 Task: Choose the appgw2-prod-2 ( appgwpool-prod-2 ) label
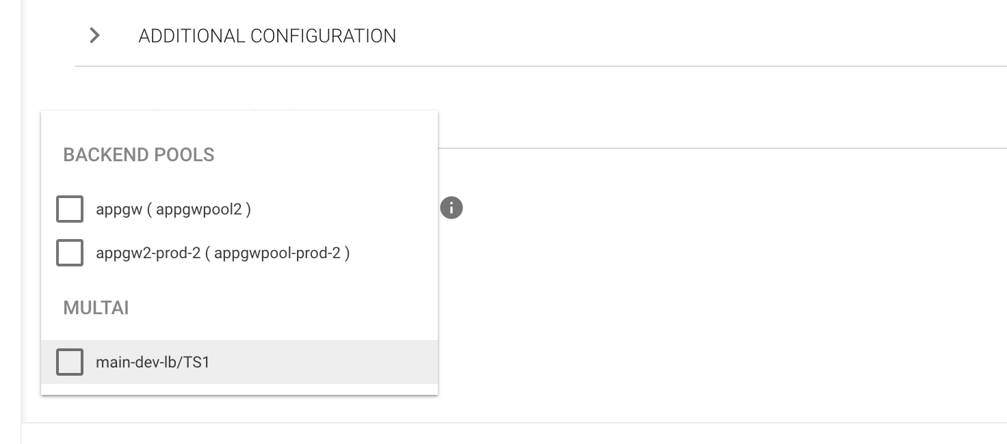[223, 253]
